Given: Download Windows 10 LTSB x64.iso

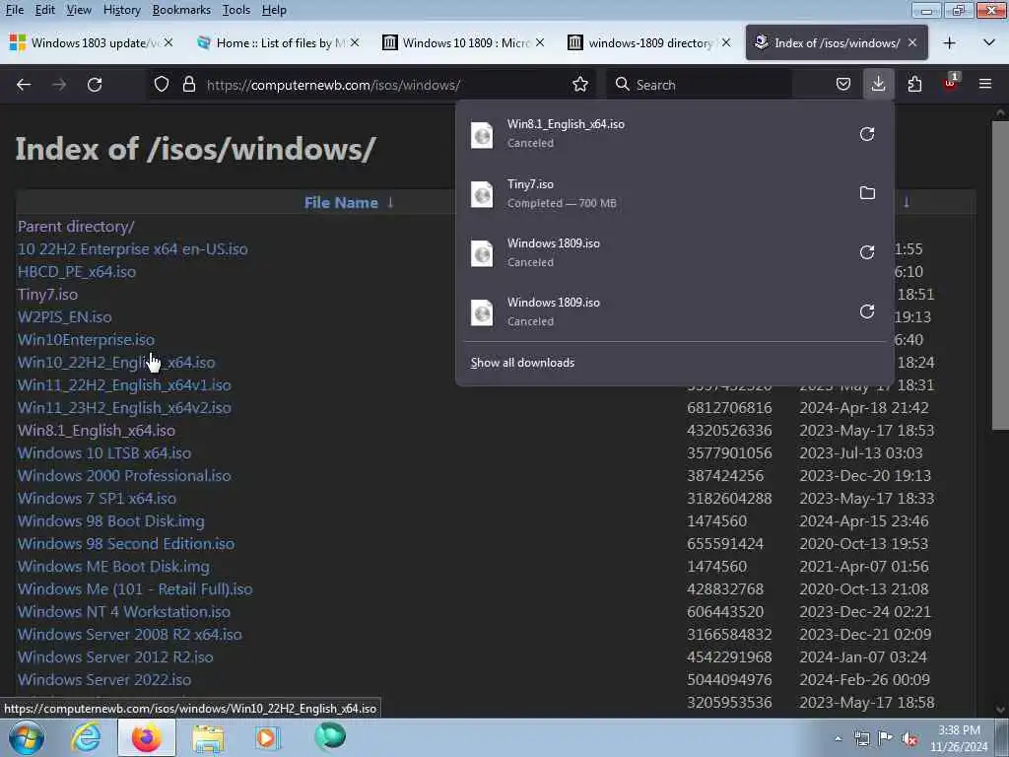Looking at the screenshot, I should [104, 453].
